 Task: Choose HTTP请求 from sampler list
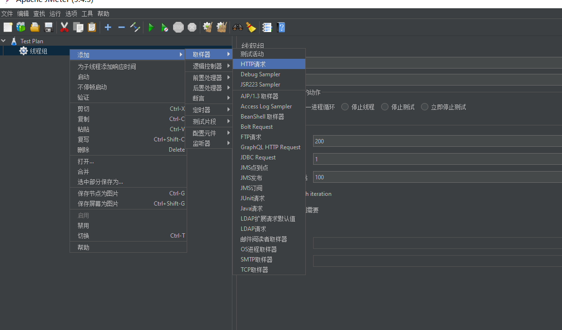(269, 64)
